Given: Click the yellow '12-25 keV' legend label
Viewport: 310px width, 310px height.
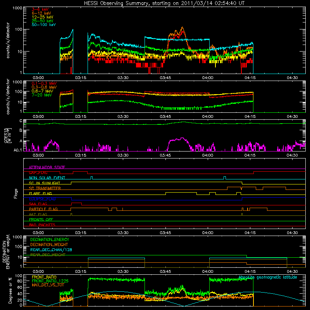Looking at the screenshot, I should coord(42,17).
